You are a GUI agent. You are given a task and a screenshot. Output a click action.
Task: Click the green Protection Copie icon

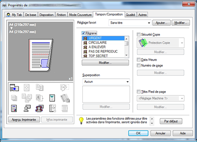click(x=143, y=43)
